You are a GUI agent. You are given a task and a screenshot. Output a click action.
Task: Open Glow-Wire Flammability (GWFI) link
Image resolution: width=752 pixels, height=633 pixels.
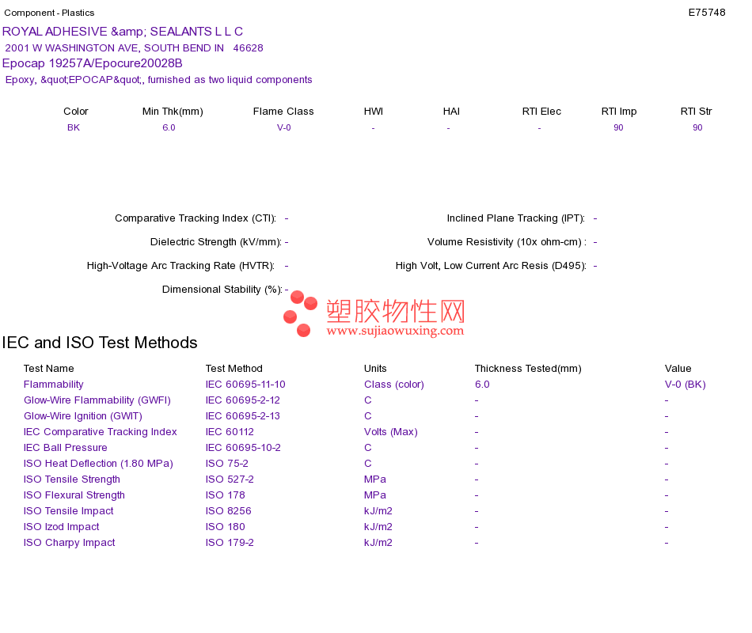tap(97, 400)
